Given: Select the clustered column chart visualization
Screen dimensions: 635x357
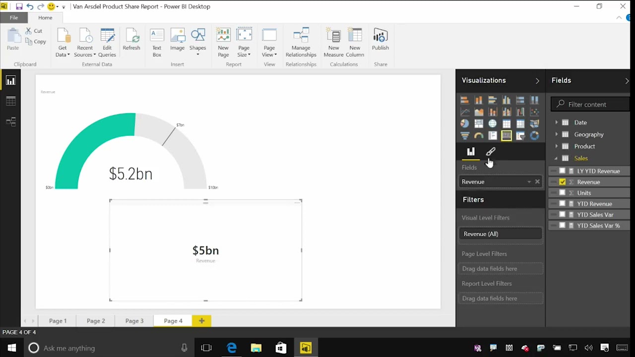Looking at the screenshot, I should click(507, 100).
